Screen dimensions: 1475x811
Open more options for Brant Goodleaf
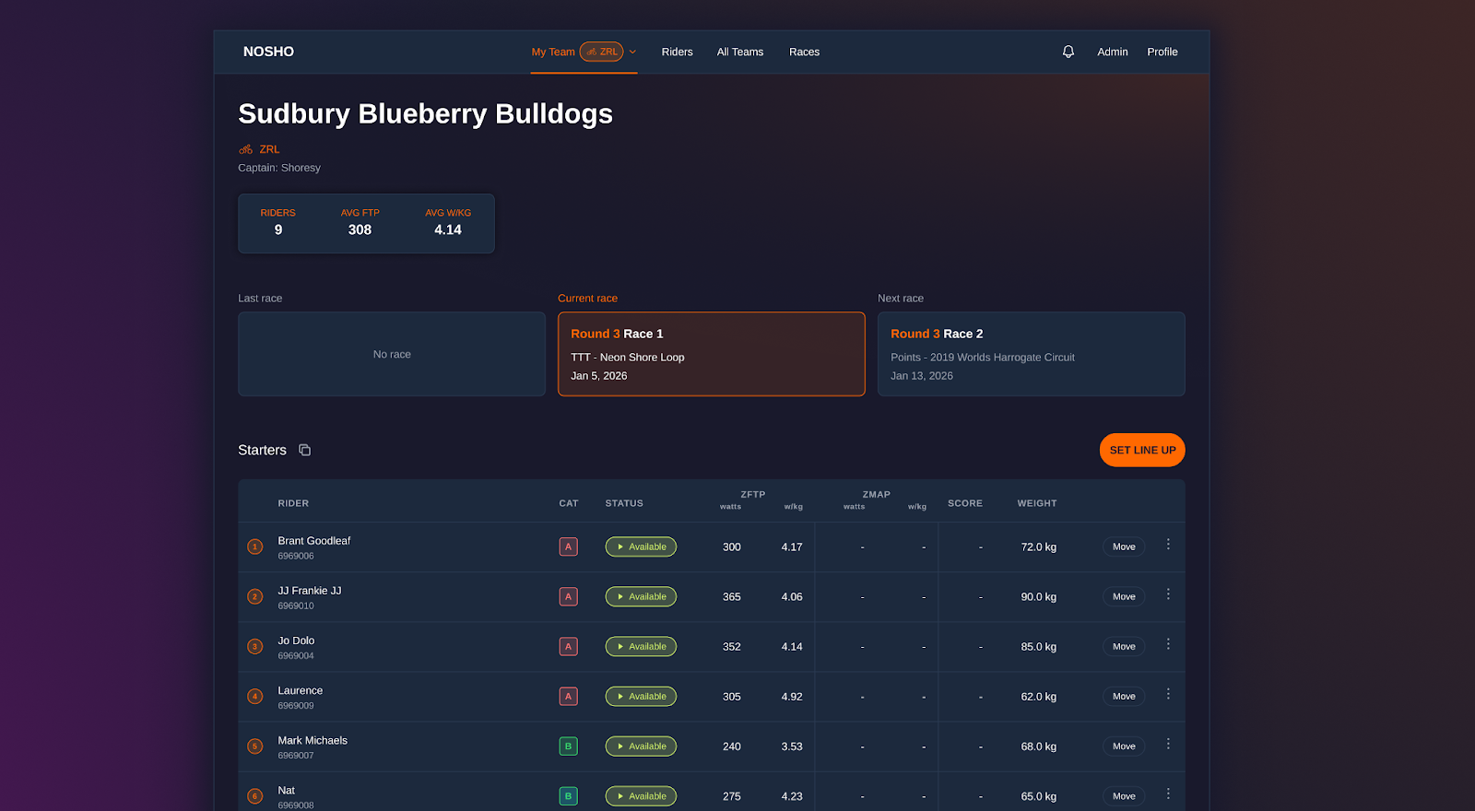point(1168,545)
